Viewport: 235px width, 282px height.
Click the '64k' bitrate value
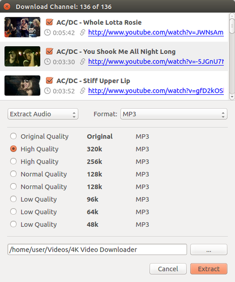92,212
